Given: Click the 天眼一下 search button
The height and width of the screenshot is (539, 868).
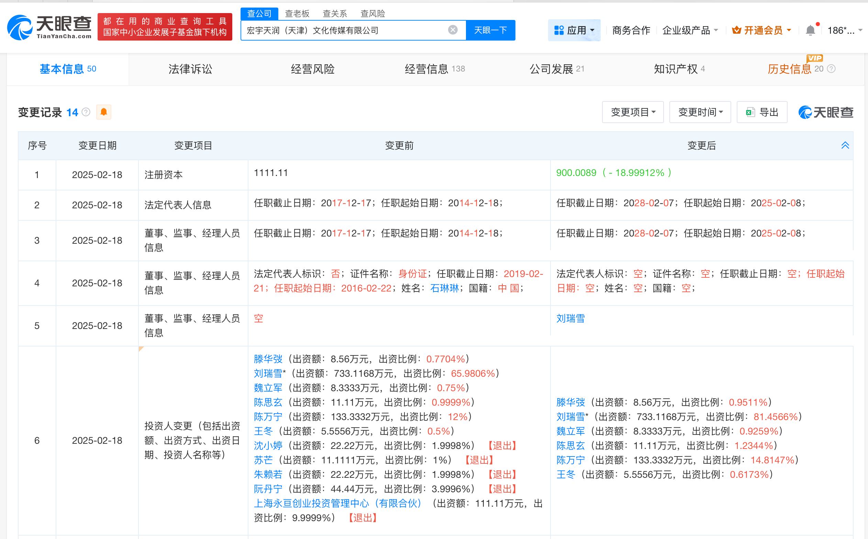Looking at the screenshot, I should (490, 30).
